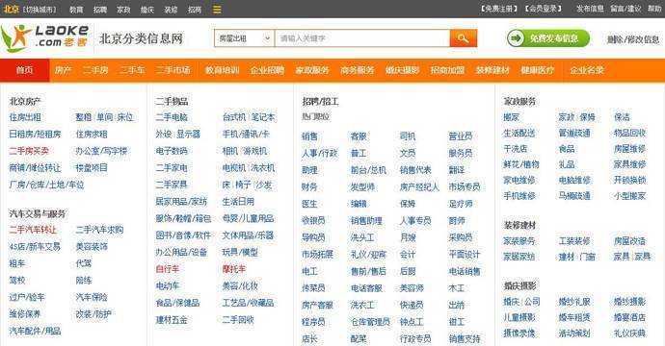Open the 房屋出租 category dropdown
This screenshot has height=346, width=665.
(x=244, y=38)
